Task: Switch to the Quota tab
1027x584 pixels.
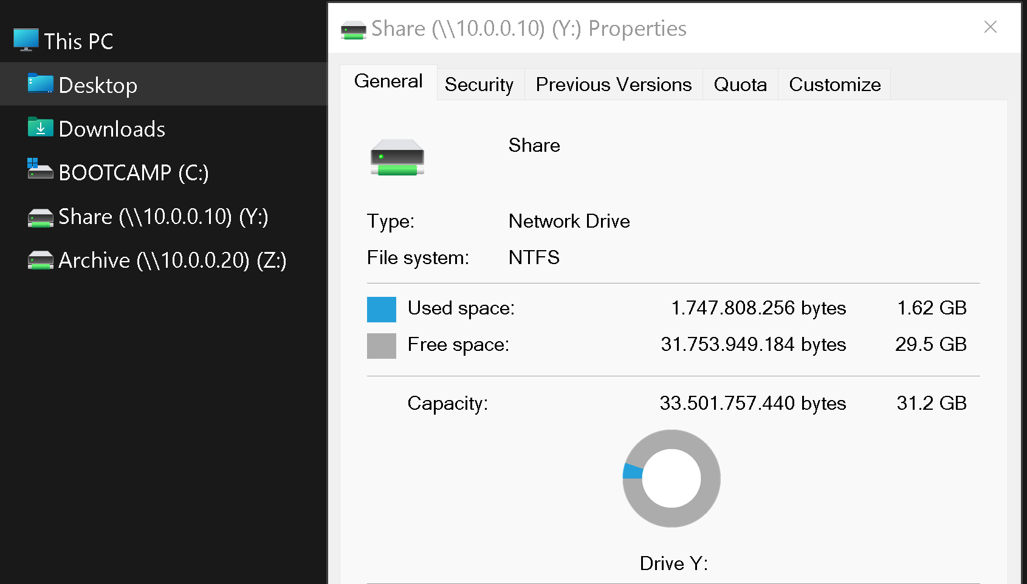Action: coord(740,84)
